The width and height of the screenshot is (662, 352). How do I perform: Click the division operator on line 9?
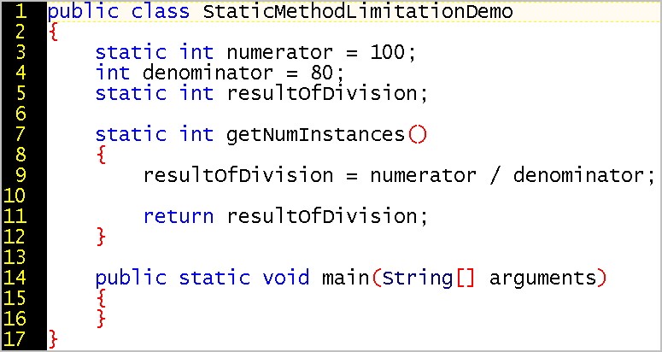click(495, 175)
